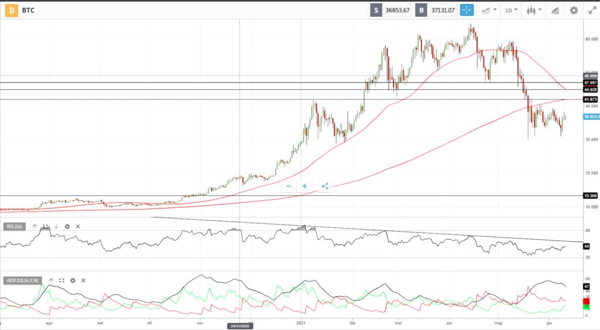Share the chart
Viewport: 600px width, 330px height.
click(325, 186)
